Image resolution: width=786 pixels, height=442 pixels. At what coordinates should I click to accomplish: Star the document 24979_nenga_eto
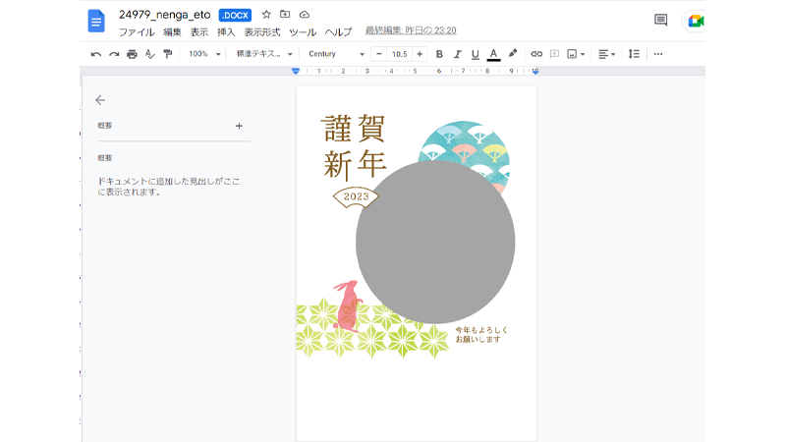(x=266, y=15)
